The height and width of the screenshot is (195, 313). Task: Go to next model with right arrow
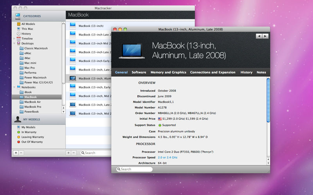click(x=265, y=36)
